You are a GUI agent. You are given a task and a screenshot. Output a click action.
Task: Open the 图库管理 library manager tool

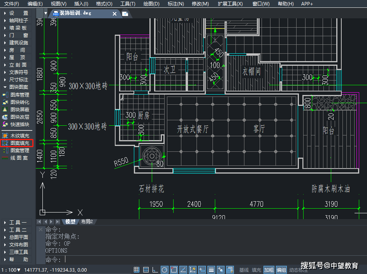19,95
